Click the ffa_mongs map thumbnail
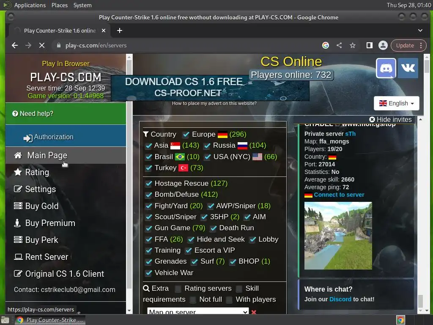Screen dimensions: 433x325 coord(338,236)
